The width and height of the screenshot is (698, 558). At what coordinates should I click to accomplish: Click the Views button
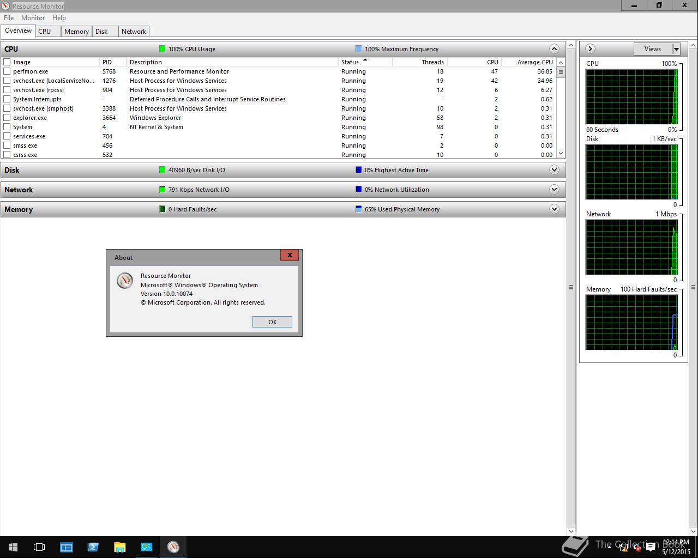click(653, 49)
